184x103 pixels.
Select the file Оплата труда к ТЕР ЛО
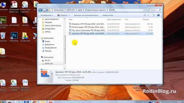[x=111, y=27]
